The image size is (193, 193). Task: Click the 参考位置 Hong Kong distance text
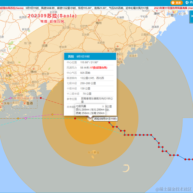pos(97,100)
